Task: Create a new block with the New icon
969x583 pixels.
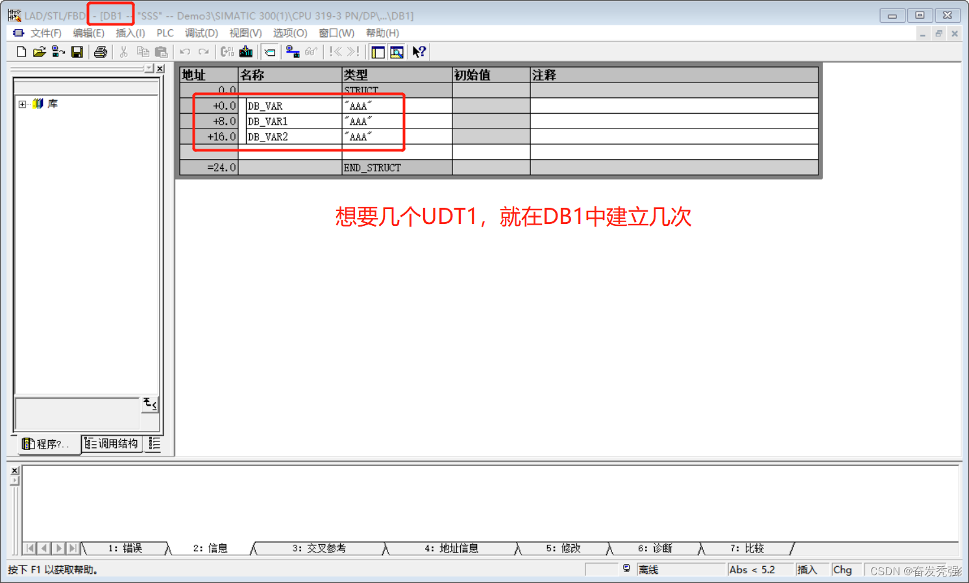Action: pyautogui.click(x=20, y=51)
